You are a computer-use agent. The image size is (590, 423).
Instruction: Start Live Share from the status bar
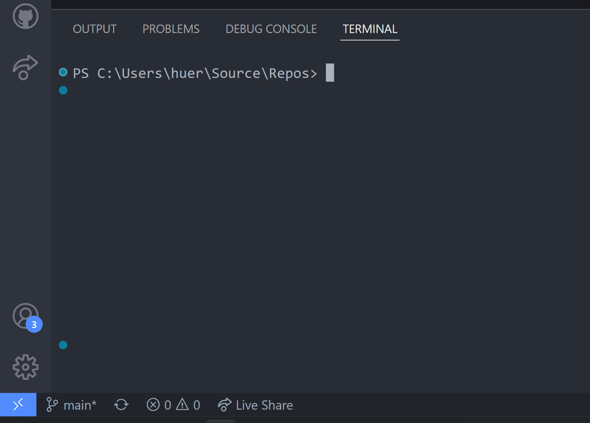pyautogui.click(x=255, y=404)
